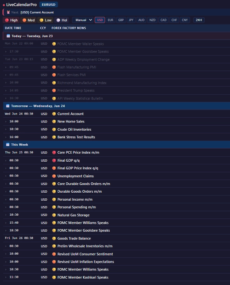Click impact dot of Bank Stress Test Results
This screenshot has height=285, width=230.
pos(54,137)
